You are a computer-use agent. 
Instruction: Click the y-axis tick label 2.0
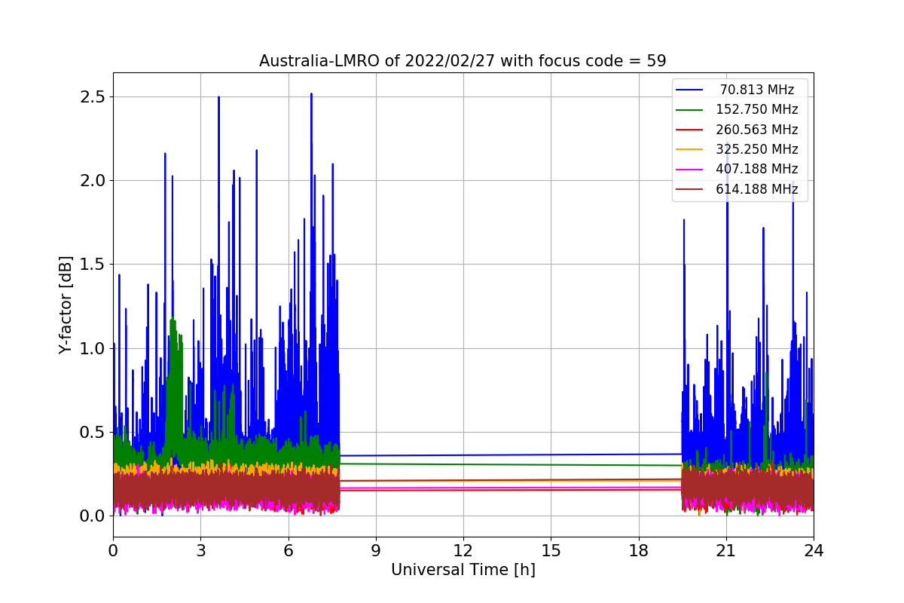coord(93,181)
